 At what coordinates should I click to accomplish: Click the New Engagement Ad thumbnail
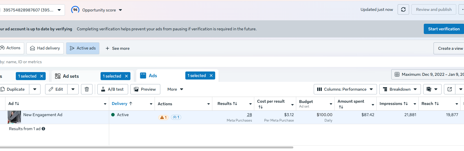click(x=14, y=117)
